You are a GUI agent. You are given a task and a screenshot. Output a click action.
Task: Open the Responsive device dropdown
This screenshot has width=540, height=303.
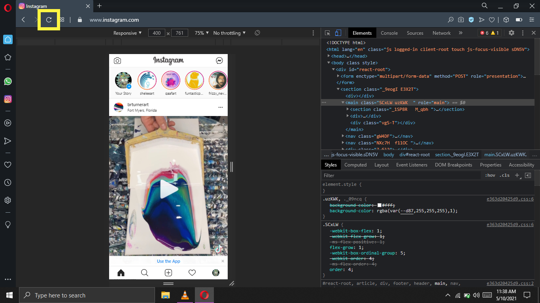(x=127, y=33)
